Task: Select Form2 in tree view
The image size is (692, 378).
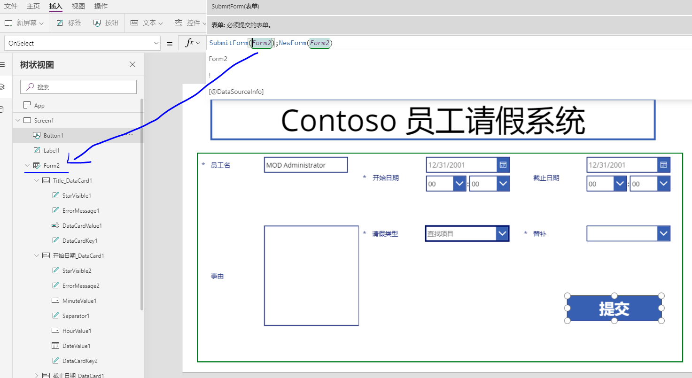Action: click(52, 166)
